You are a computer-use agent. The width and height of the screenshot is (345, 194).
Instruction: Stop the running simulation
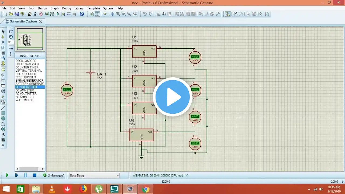click(34, 175)
